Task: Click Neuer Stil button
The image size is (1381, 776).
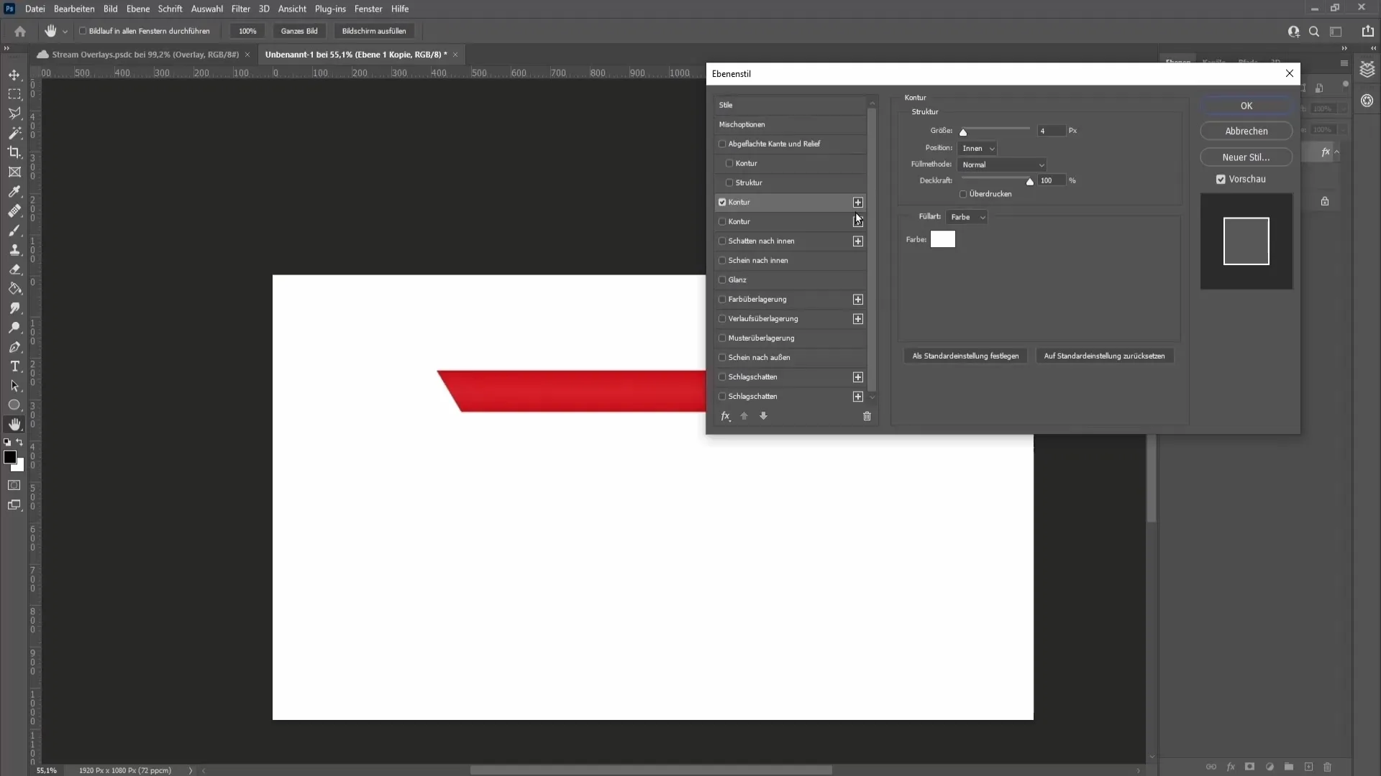Action: tap(1246, 157)
